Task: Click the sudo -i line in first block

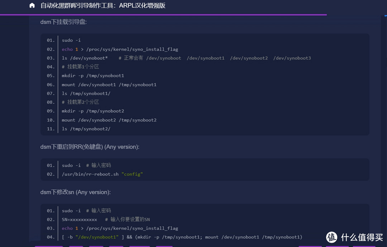Action: tap(71, 40)
